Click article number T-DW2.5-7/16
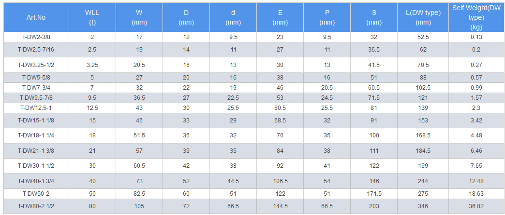This screenshot has height=215, width=505. (x=36, y=50)
